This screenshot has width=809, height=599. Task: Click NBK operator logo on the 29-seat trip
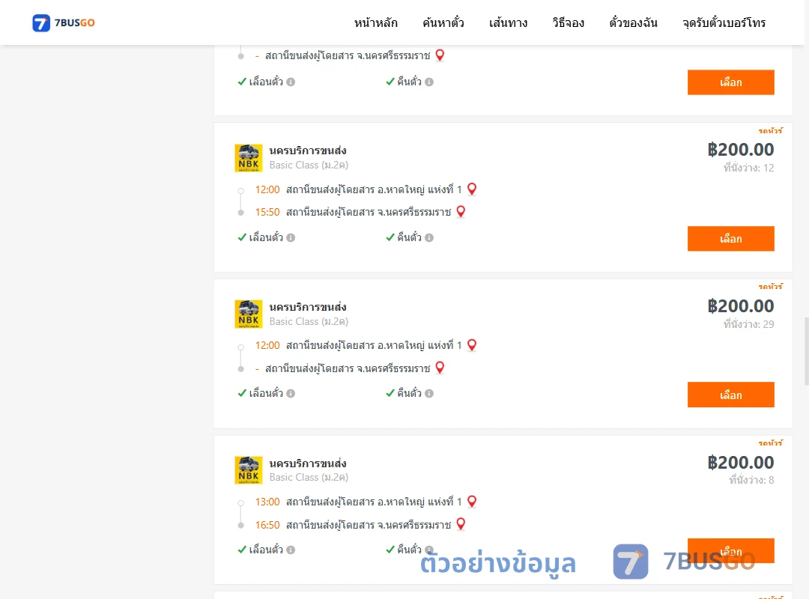(x=249, y=314)
